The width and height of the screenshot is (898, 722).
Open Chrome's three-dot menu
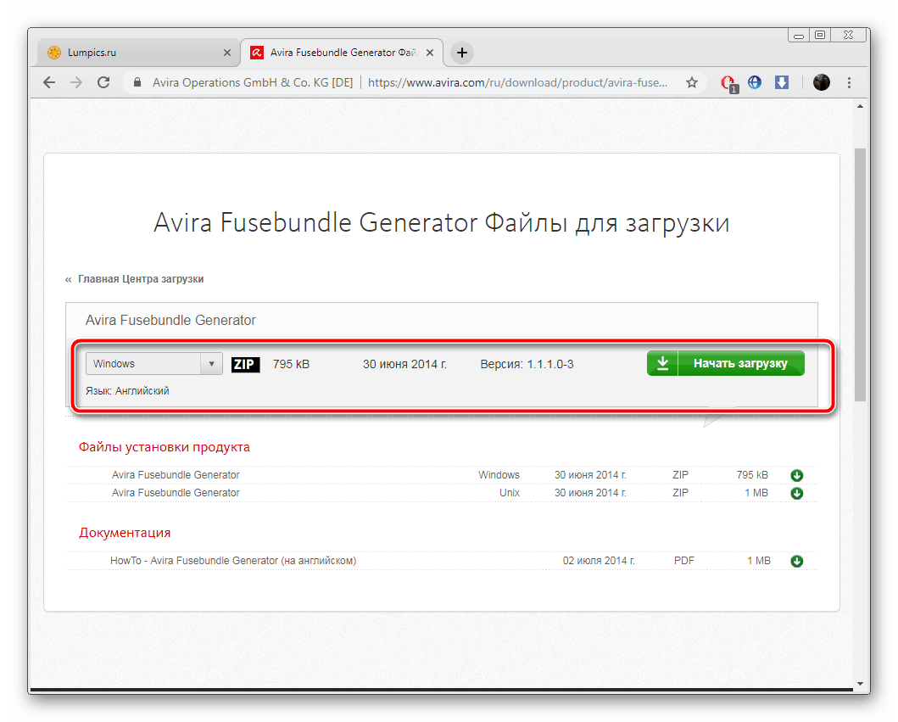pos(850,82)
